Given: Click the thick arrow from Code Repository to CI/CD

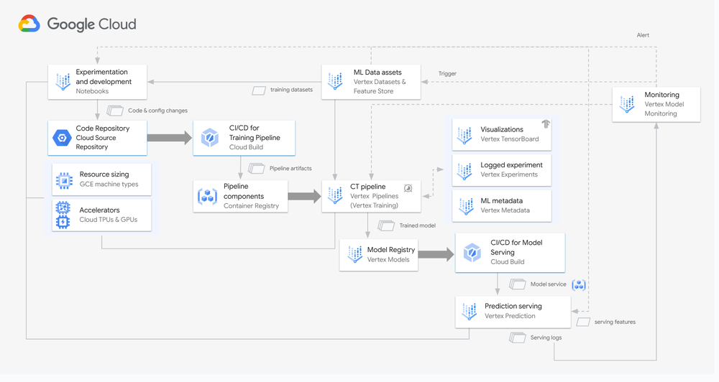Looking at the screenshot, I should pos(170,137).
